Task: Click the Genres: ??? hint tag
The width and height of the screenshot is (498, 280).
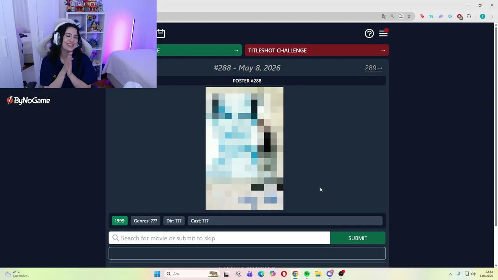Action: tap(146, 221)
